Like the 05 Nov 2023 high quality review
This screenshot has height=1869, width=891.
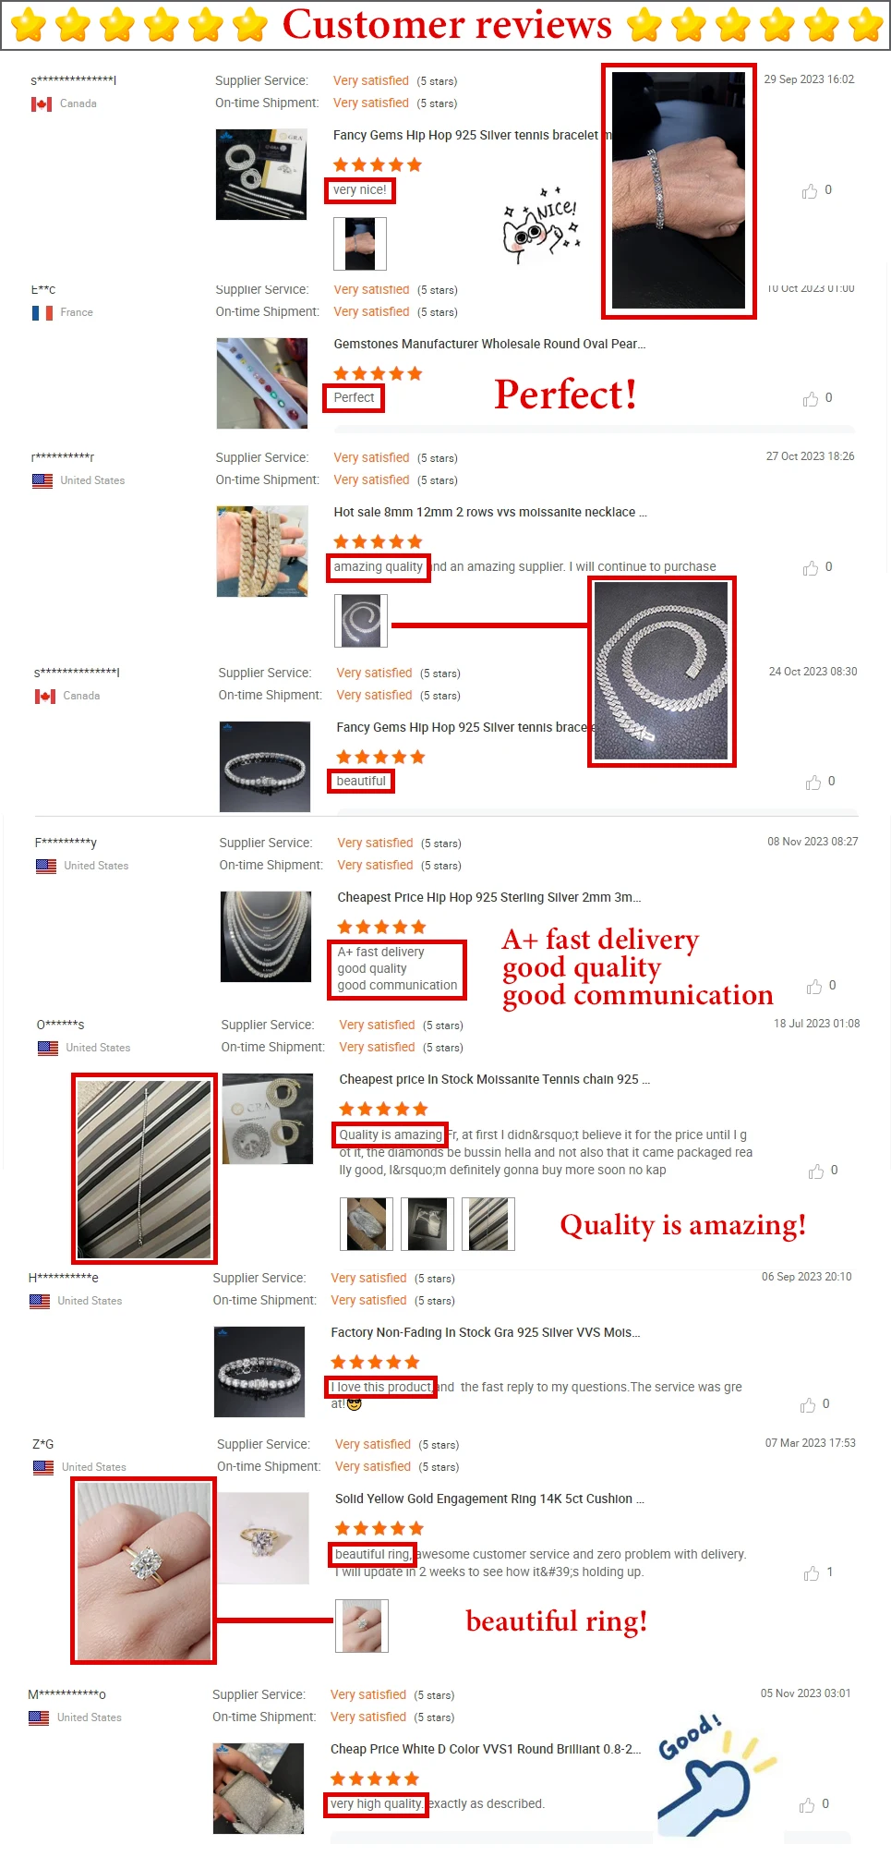coord(807,1805)
